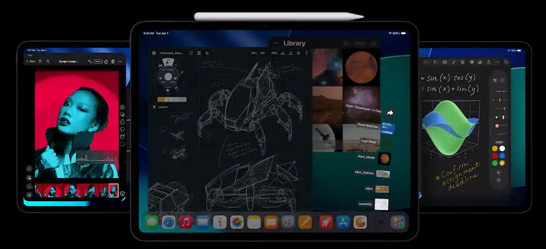Click the Danger Longo title on left iPad
This screenshot has height=249, width=546.
(69, 62)
